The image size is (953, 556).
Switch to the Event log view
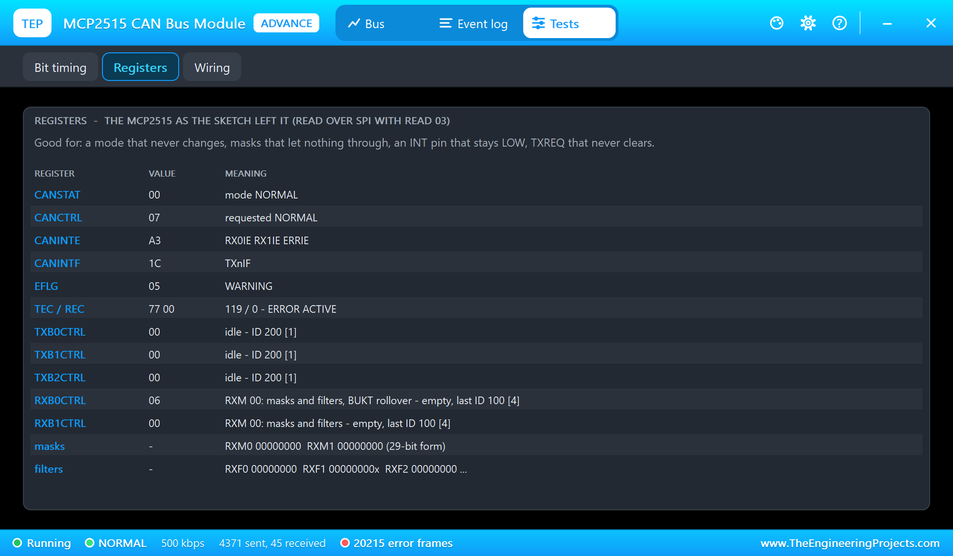(x=474, y=23)
